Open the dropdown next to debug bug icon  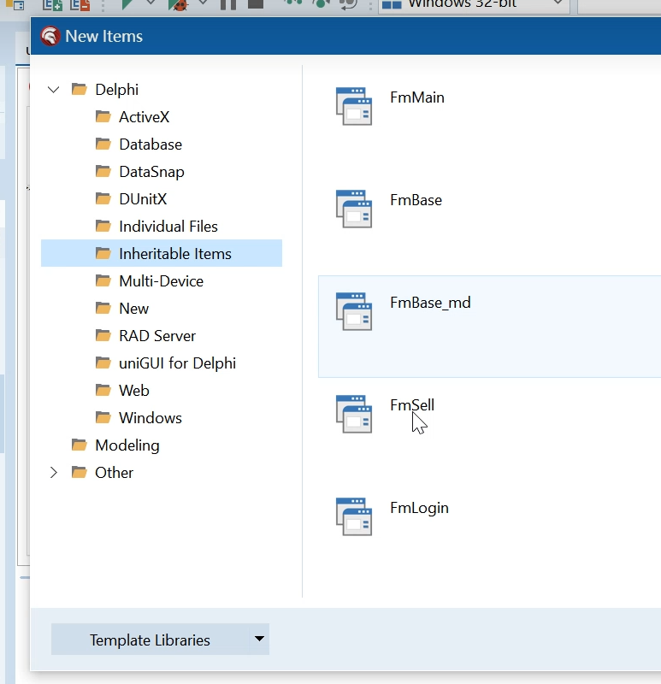click(203, 3)
